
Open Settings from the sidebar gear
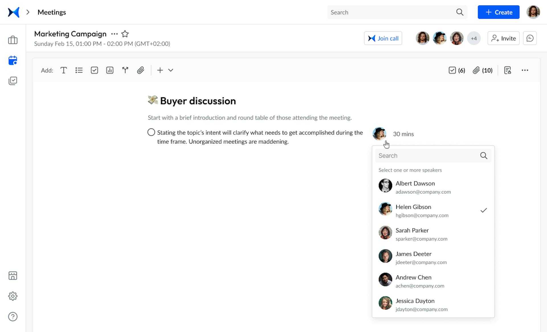13,296
